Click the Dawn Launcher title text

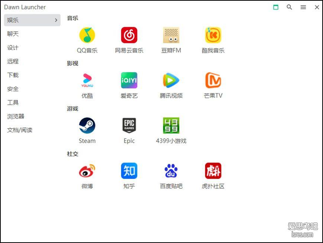click(25, 7)
